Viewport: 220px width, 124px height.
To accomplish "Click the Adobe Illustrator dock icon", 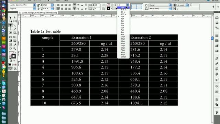I will pyautogui.click(x=3, y=38).
